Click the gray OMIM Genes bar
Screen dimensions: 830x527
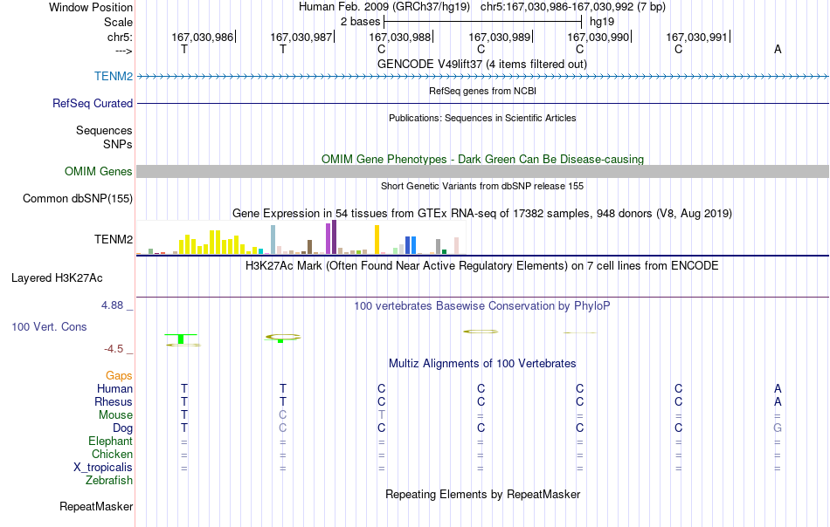483,171
